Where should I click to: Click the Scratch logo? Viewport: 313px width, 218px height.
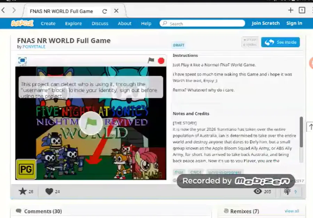click(22, 23)
